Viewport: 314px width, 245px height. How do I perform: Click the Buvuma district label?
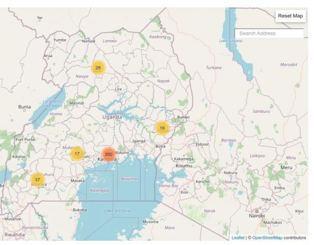pyautogui.click(x=129, y=179)
